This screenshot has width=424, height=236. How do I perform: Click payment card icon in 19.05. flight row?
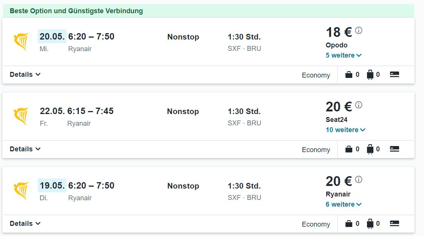point(395,223)
